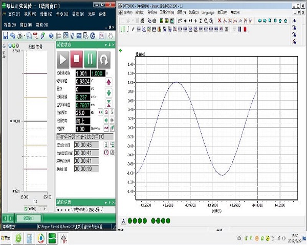Click the 25.0 Hz current frequency field
Screen dimensions: 307x245
(82, 112)
